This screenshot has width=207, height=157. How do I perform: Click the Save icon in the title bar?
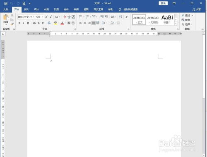(x=6, y=3)
